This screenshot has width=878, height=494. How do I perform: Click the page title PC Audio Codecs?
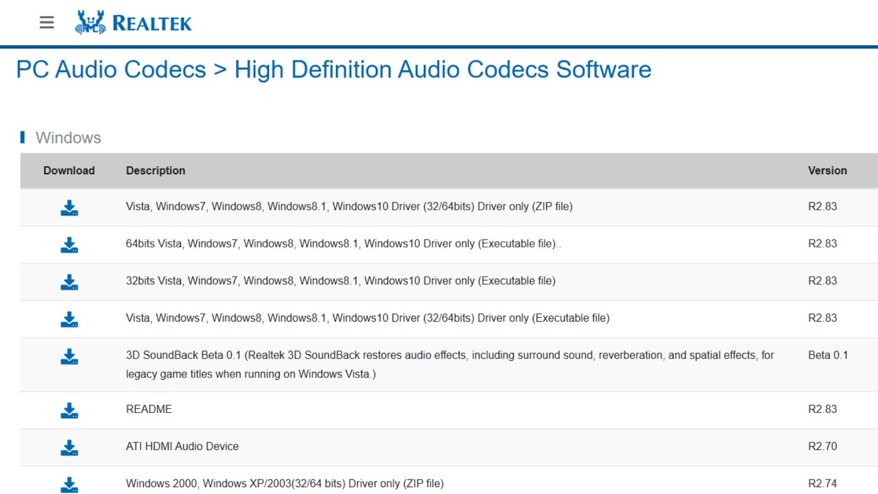coord(111,69)
